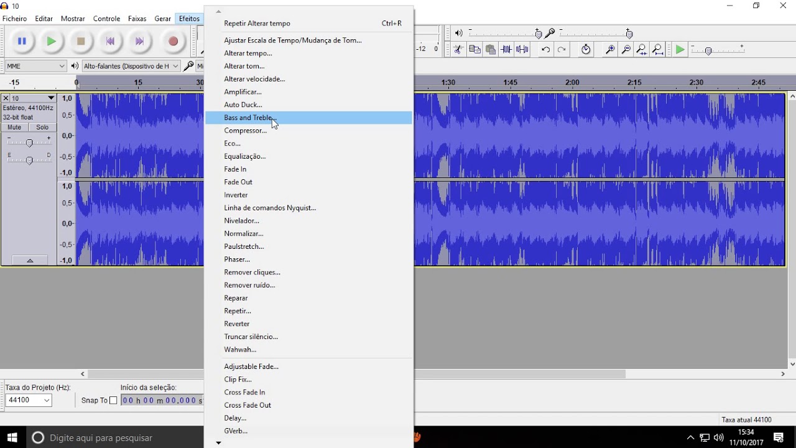Click the Paste clipboard icon
796x448 pixels.
pyautogui.click(x=491, y=50)
